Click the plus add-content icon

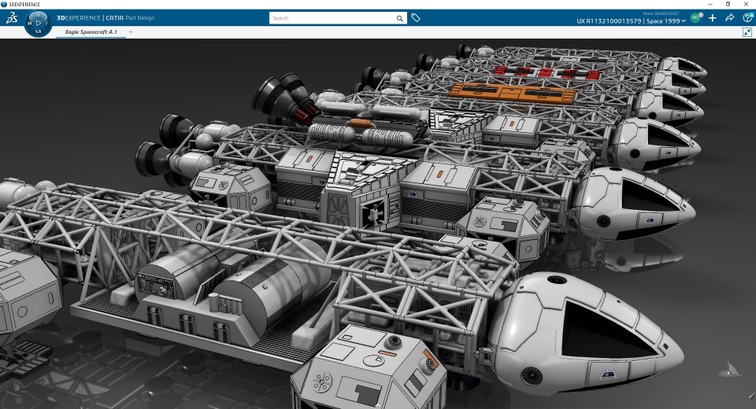(712, 18)
